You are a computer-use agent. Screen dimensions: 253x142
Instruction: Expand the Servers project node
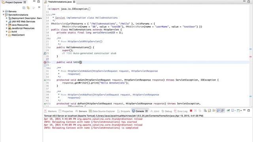point(4,11)
